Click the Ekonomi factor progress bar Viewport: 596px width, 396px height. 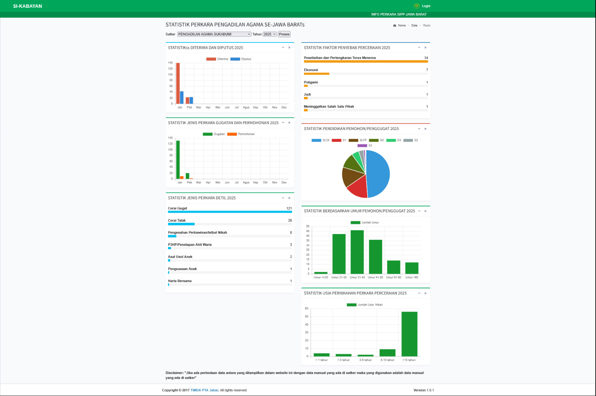366,74
